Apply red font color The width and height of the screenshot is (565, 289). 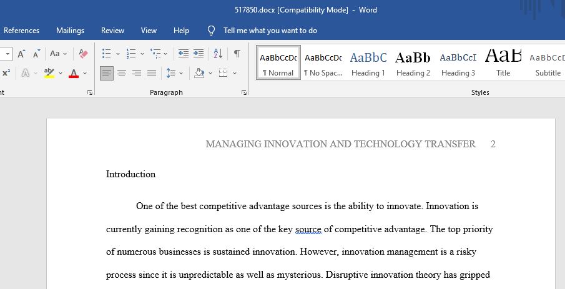[x=74, y=73]
